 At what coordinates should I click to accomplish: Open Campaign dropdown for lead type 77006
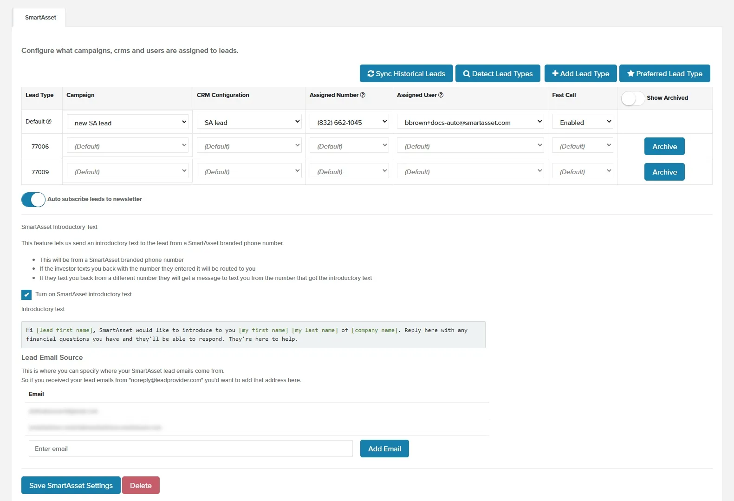click(128, 146)
